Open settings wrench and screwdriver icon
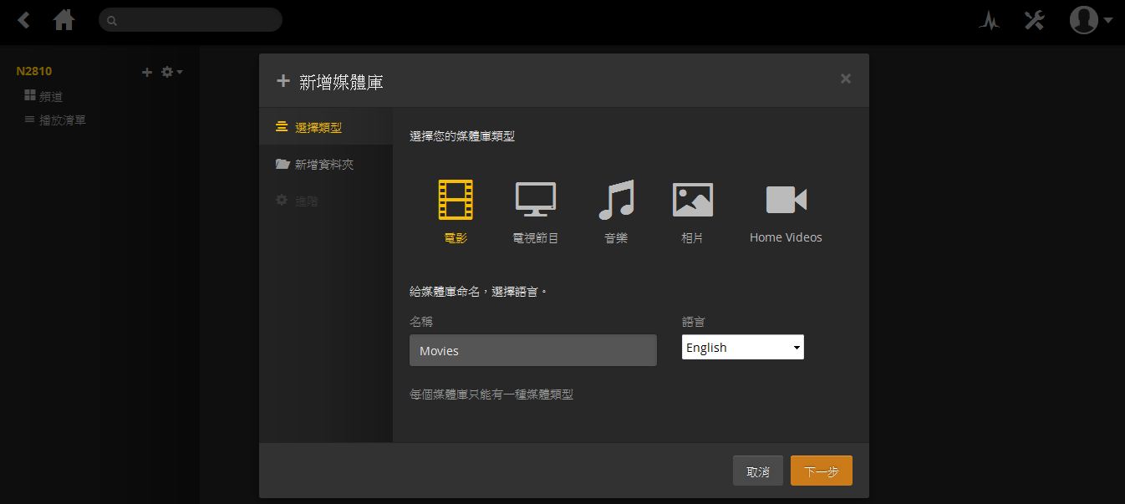 (1035, 20)
